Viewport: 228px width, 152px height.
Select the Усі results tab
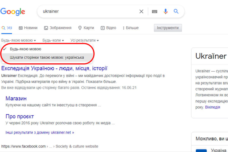[7, 28]
